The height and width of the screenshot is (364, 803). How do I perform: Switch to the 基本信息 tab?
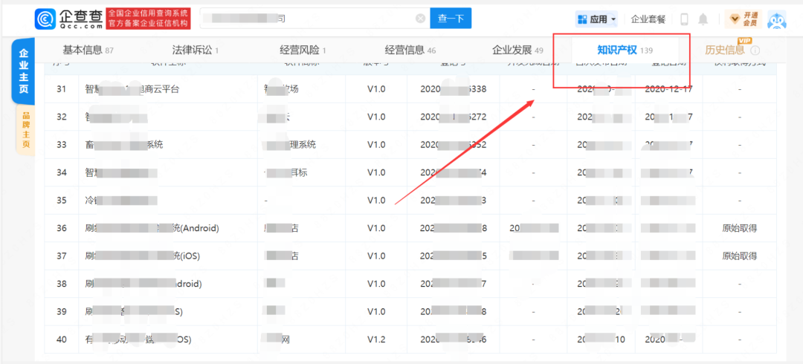click(x=88, y=51)
